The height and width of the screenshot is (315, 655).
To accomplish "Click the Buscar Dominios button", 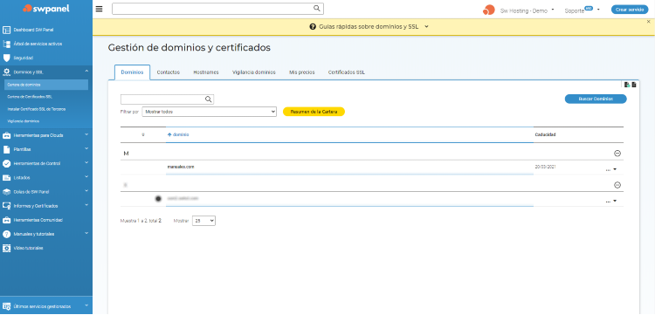I will 596,99.
